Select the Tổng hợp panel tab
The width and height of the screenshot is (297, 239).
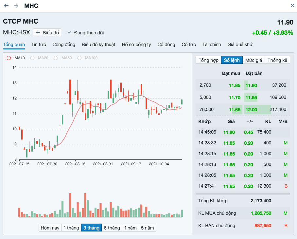[208, 60]
